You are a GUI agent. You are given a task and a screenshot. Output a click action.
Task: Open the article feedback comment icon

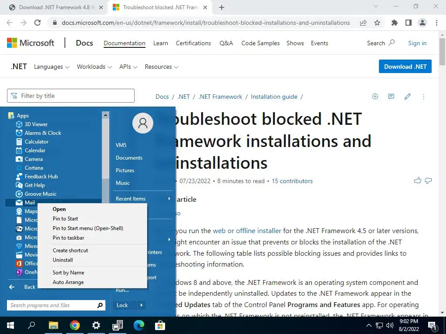(391, 97)
